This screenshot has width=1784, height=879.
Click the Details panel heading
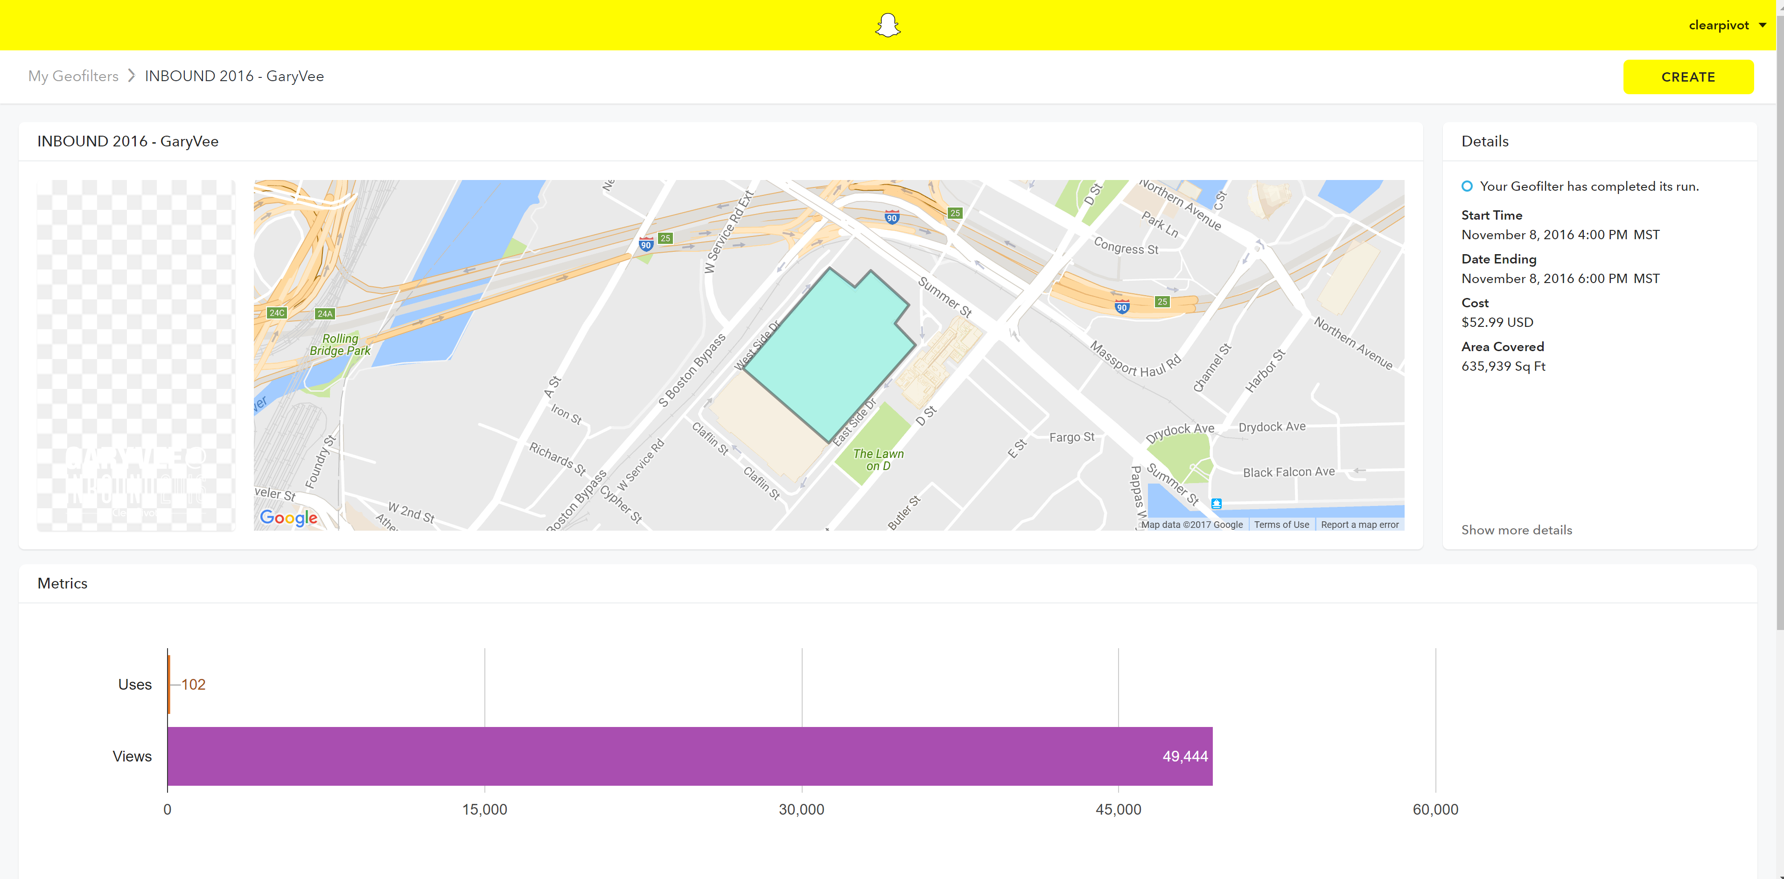point(1484,141)
